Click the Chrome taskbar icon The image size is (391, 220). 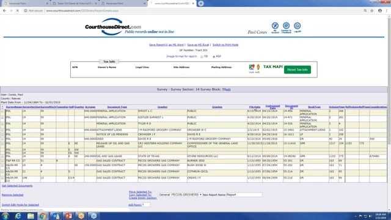tap(43, 216)
